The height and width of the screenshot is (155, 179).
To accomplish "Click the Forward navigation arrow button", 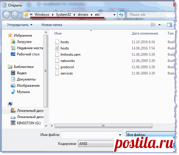I will click(15, 15).
